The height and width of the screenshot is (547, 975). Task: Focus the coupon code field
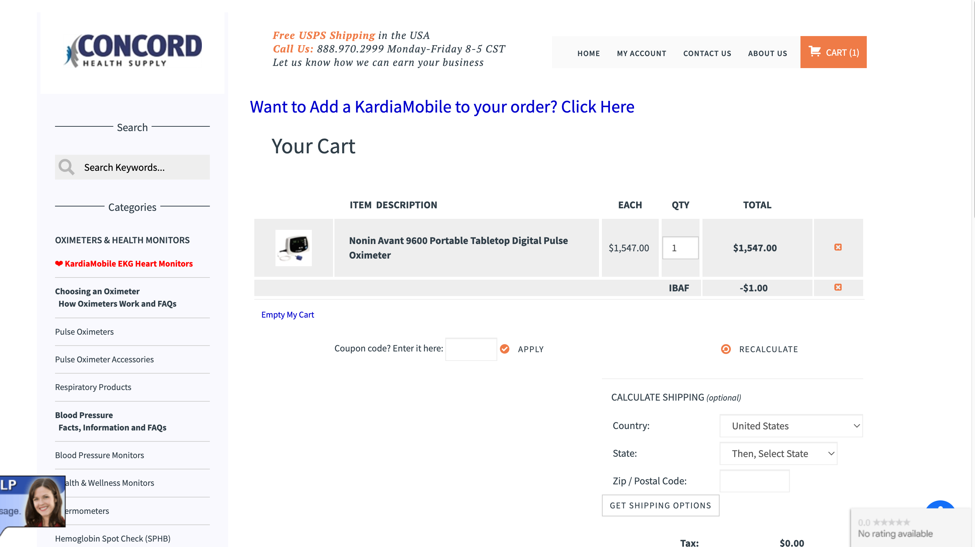pyautogui.click(x=471, y=349)
